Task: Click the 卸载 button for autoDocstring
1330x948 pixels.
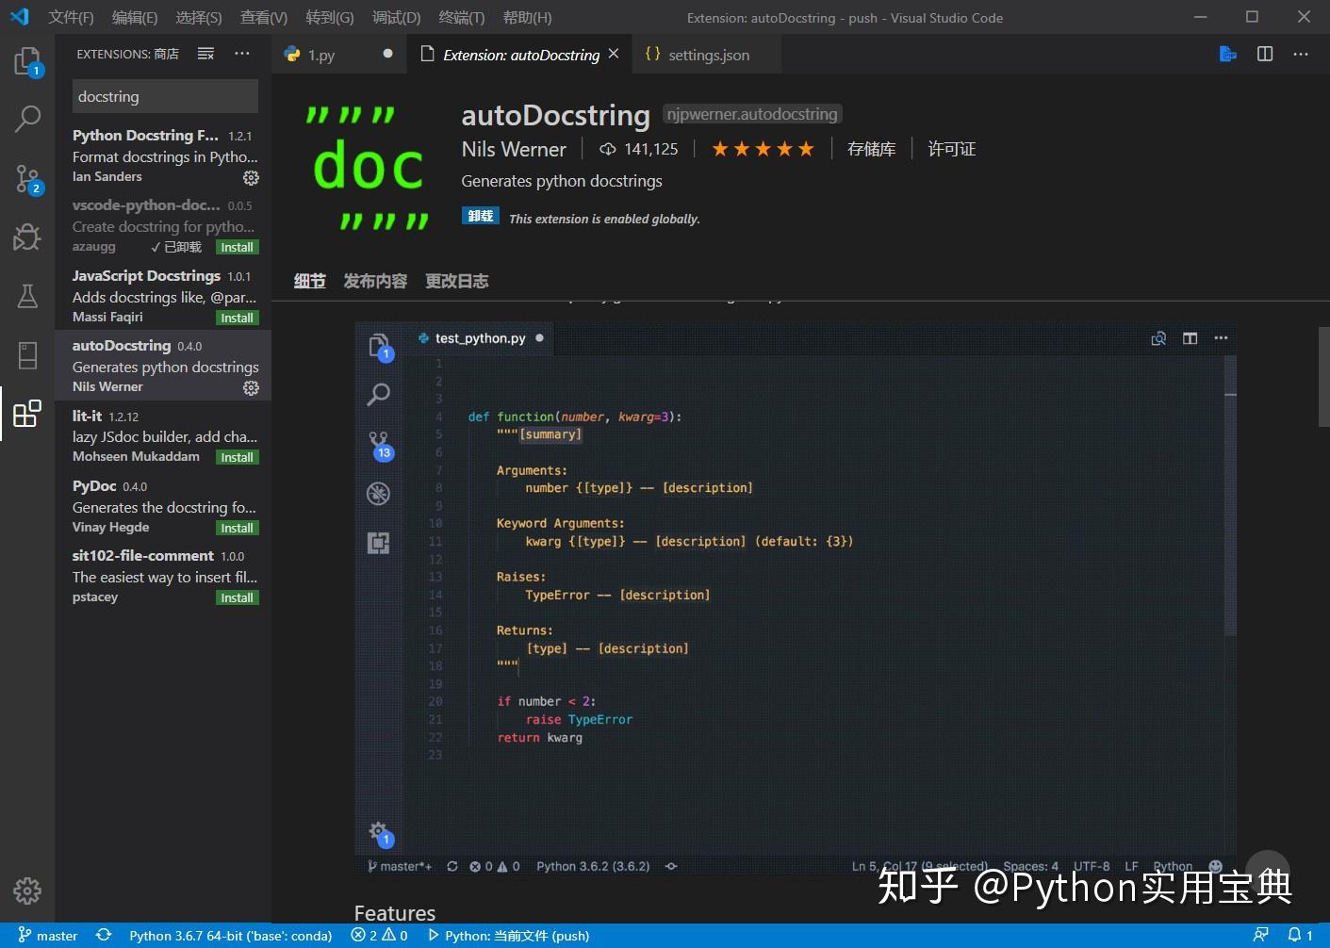Action: pyautogui.click(x=480, y=215)
